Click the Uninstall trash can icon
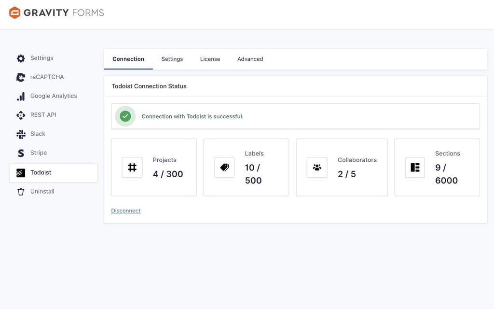The height and width of the screenshot is (309, 494). pyautogui.click(x=20, y=191)
